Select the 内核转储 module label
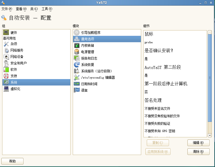The width and height of the screenshot is (215, 167). (87, 45)
